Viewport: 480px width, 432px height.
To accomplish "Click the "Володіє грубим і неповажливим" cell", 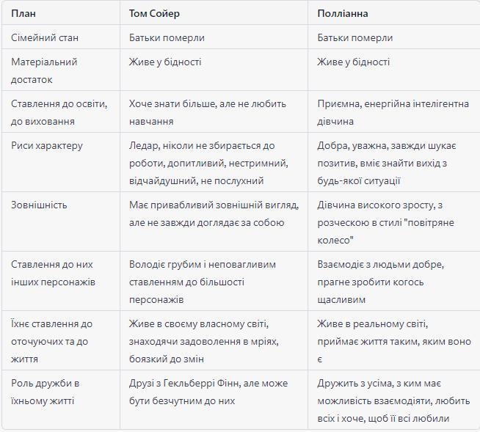I will [203, 282].
